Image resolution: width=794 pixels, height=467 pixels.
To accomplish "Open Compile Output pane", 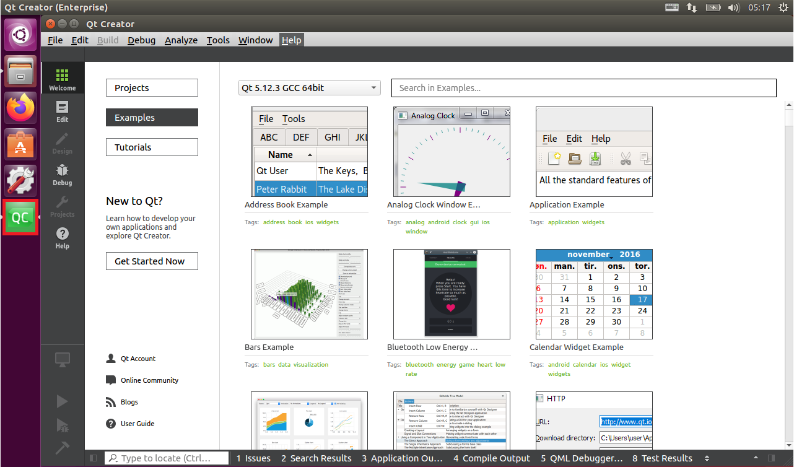I will tap(492, 458).
